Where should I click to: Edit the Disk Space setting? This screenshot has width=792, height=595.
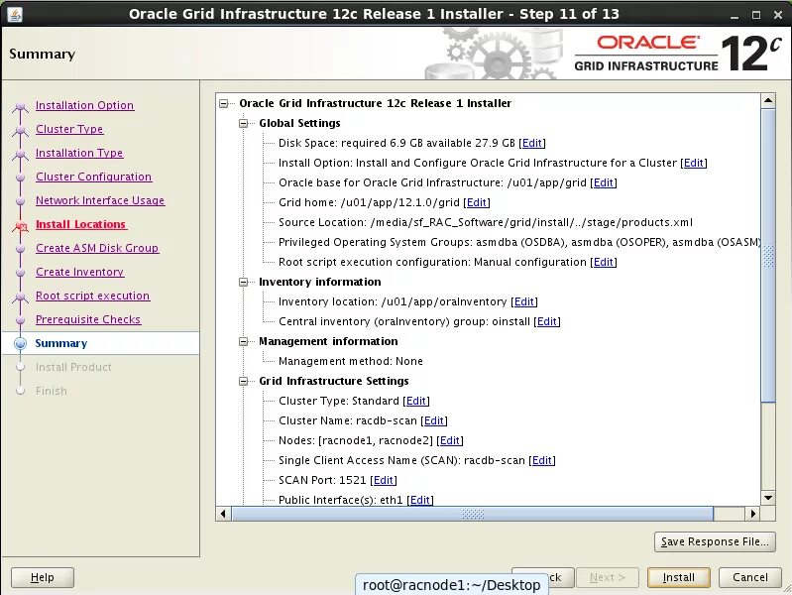532,143
